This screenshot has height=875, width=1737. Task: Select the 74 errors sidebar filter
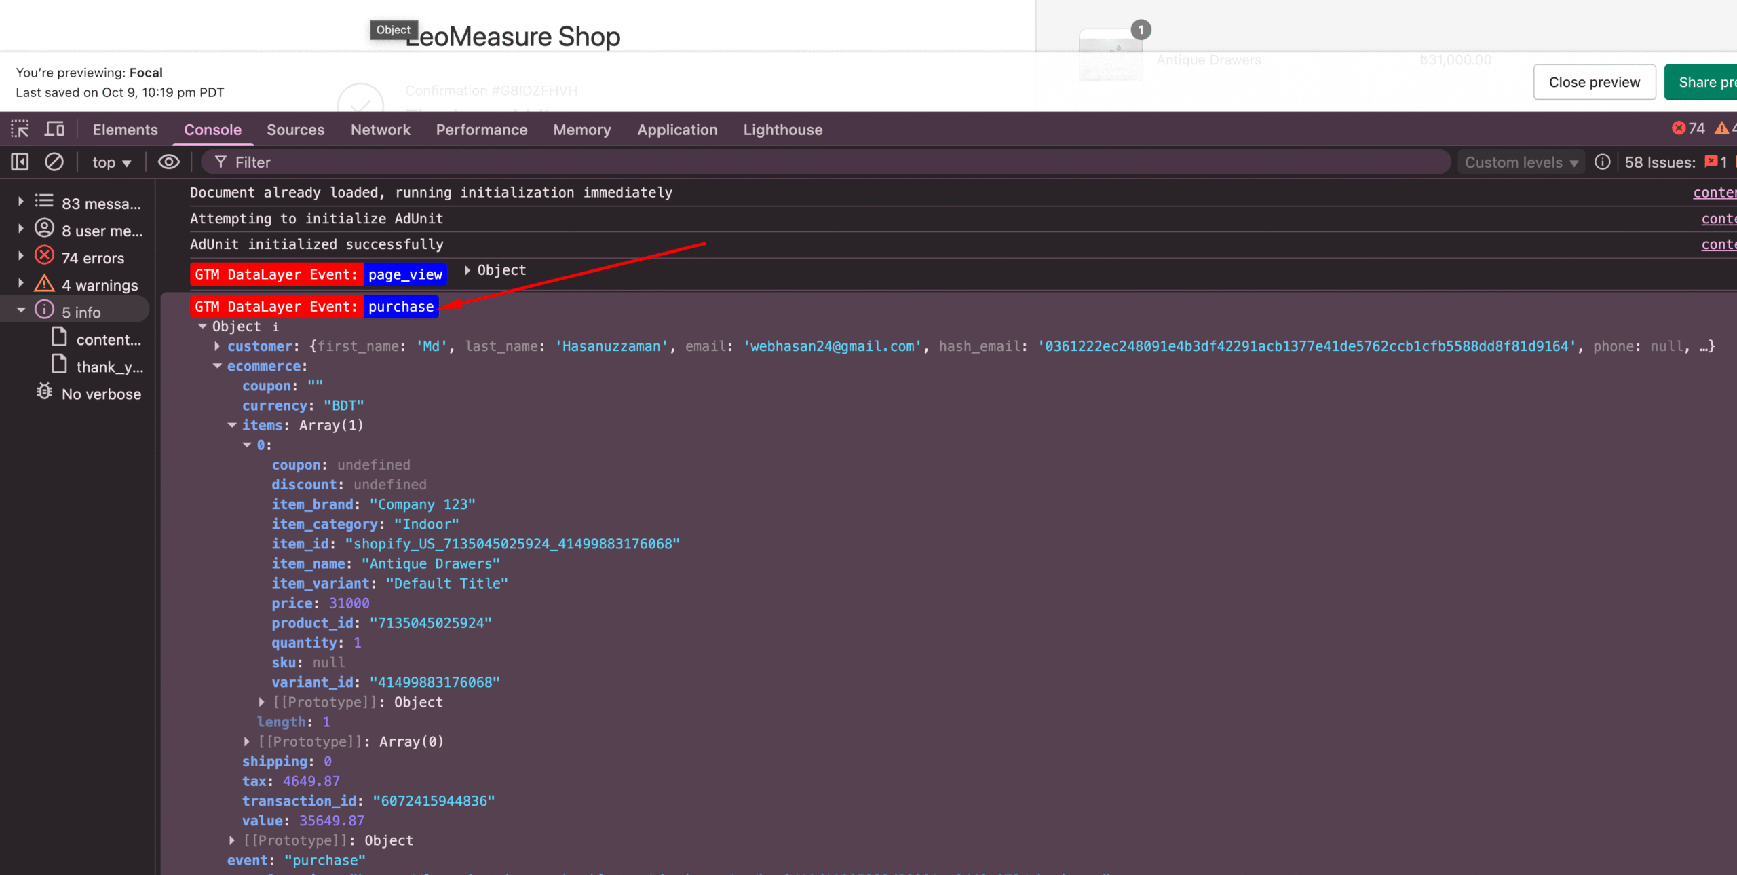[x=92, y=258]
